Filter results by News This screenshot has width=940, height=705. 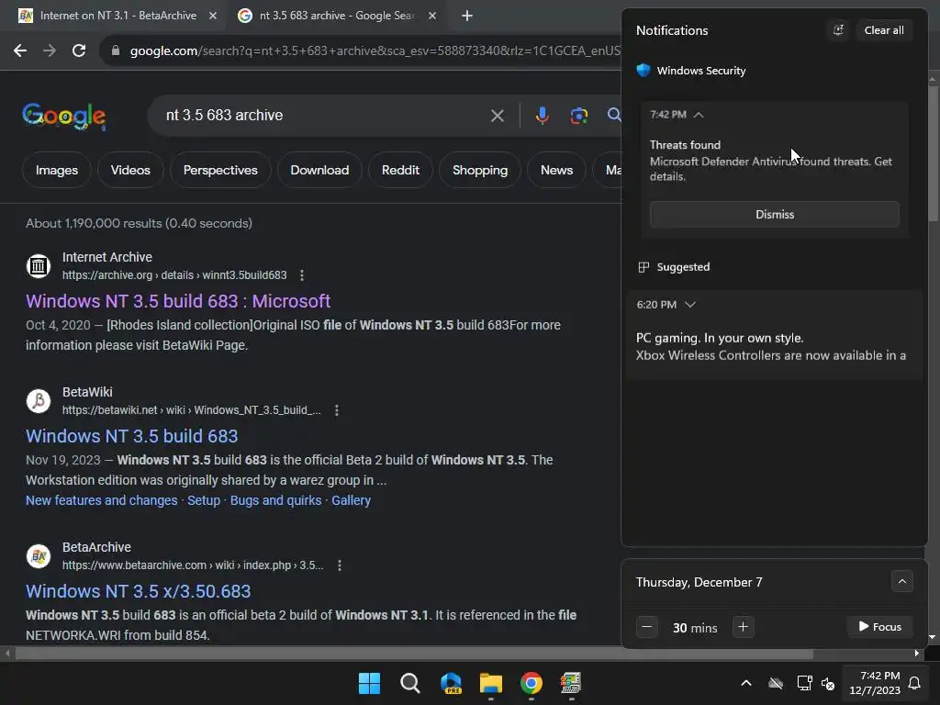556,170
